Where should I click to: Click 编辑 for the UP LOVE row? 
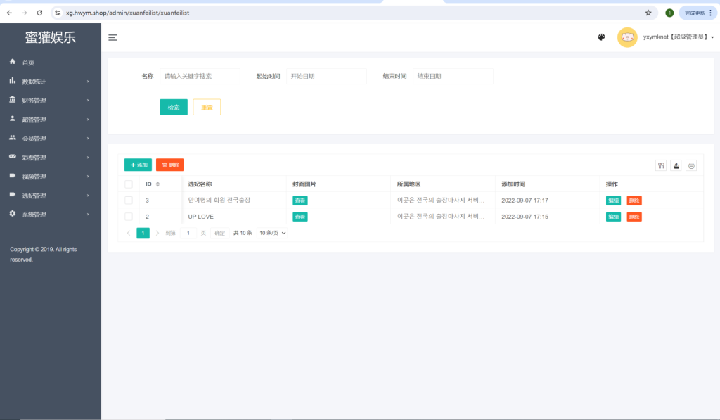(x=613, y=217)
